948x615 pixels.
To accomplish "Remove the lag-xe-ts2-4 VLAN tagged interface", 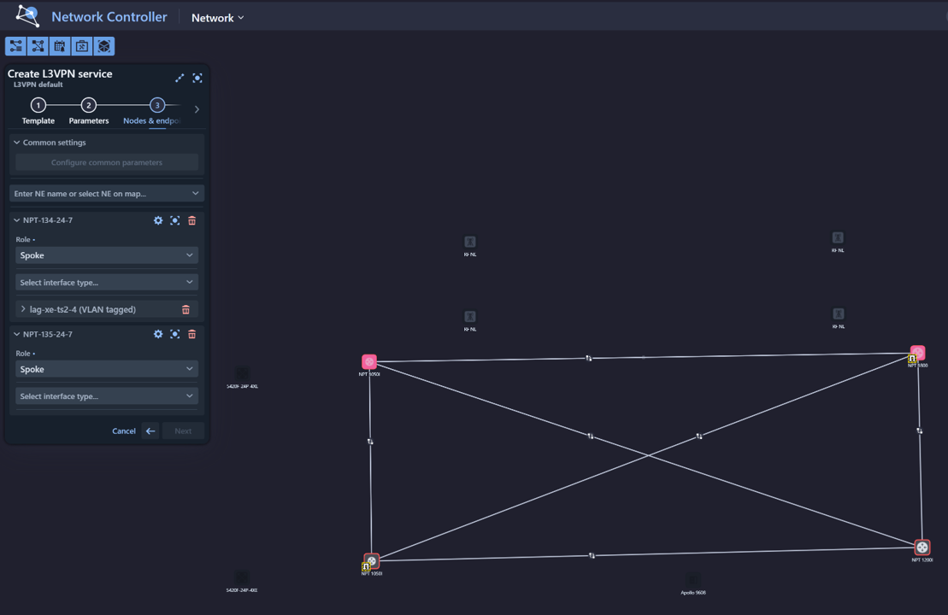I will pyautogui.click(x=185, y=309).
